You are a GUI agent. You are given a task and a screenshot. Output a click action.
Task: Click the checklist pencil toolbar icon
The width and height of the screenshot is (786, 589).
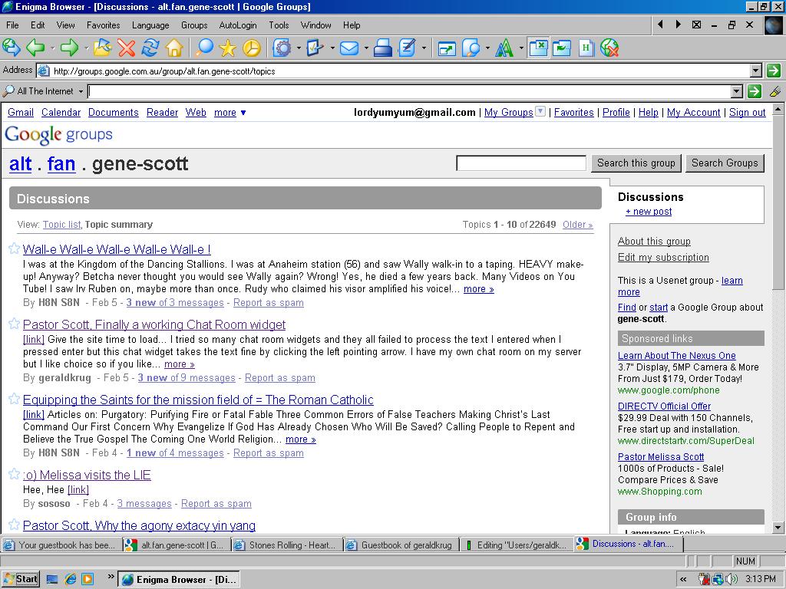[315, 48]
